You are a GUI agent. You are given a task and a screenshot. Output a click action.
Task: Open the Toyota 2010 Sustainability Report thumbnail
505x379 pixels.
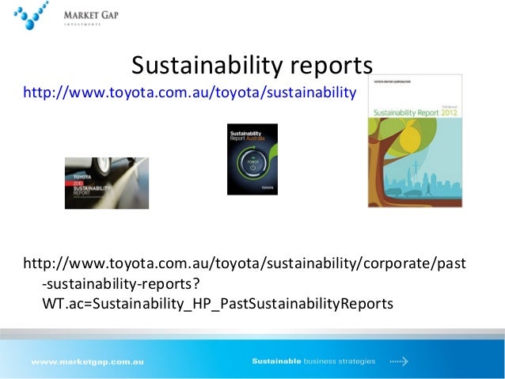(107, 184)
